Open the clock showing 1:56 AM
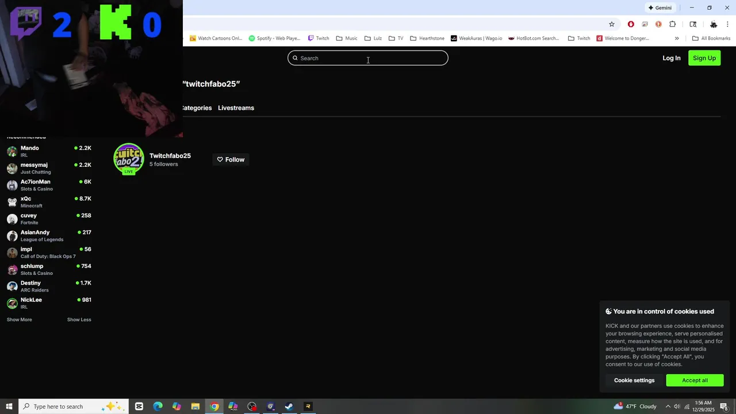 pos(704,406)
